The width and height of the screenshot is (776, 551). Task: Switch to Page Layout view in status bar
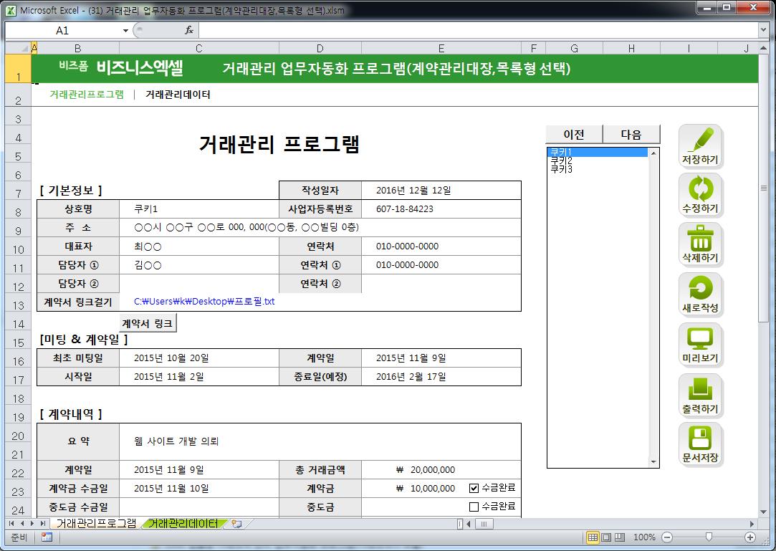606,537
